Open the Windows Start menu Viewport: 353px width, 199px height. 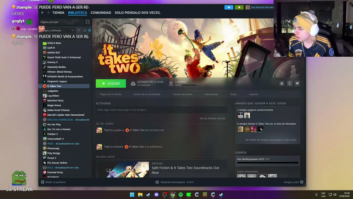(x=132, y=195)
